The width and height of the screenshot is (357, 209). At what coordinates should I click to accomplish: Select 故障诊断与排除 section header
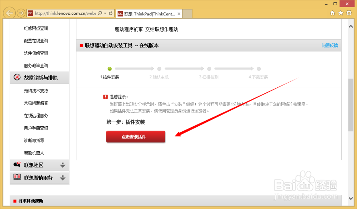point(40,78)
